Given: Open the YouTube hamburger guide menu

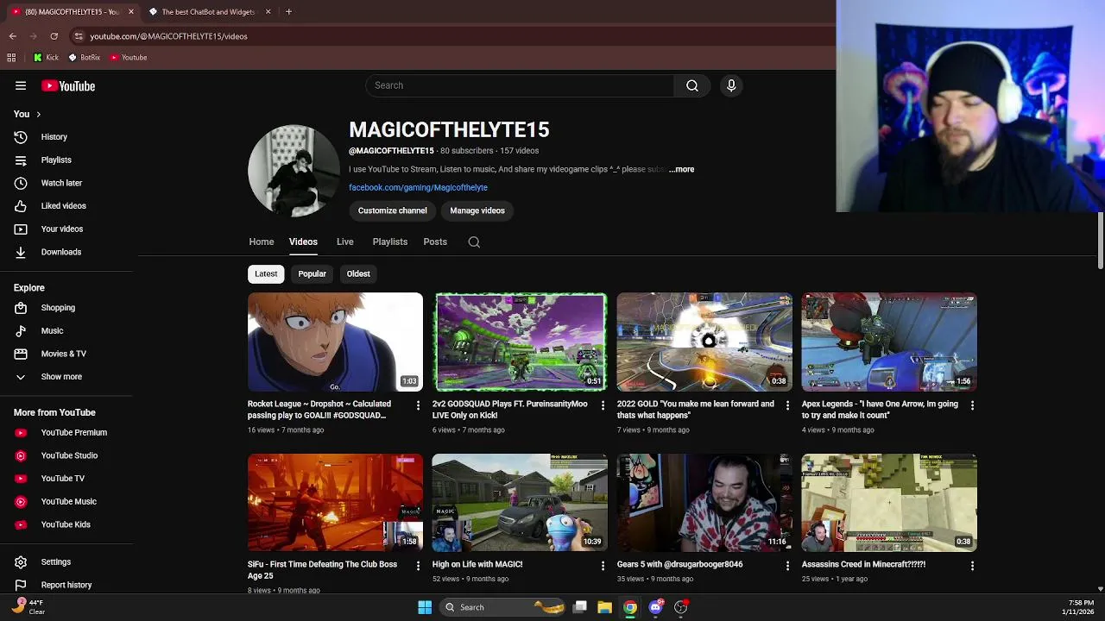Looking at the screenshot, I should (x=21, y=85).
